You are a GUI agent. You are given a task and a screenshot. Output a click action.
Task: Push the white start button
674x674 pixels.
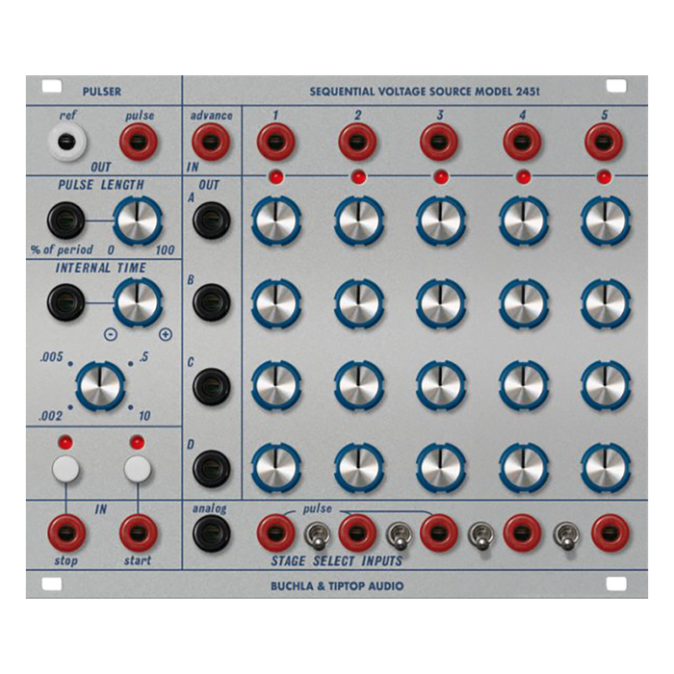click(138, 469)
